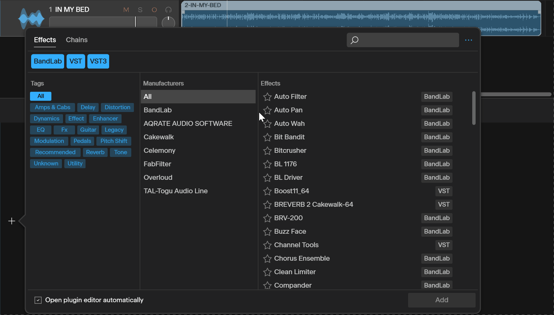The image size is (554, 315).
Task: Click the track waveform icon
Action: click(x=31, y=19)
